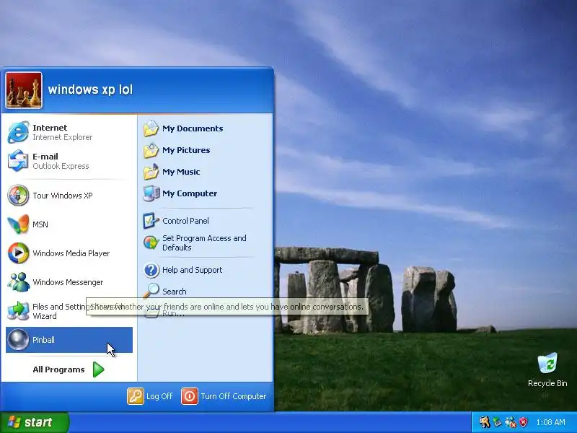Image resolution: width=577 pixels, height=433 pixels.
Task: Click the clock showing 1:08 AM
Action: [x=550, y=422]
